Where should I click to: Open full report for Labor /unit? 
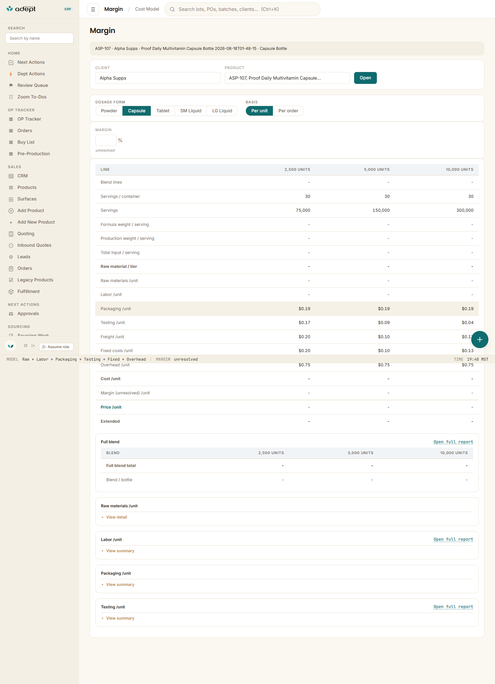click(x=453, y=539)
